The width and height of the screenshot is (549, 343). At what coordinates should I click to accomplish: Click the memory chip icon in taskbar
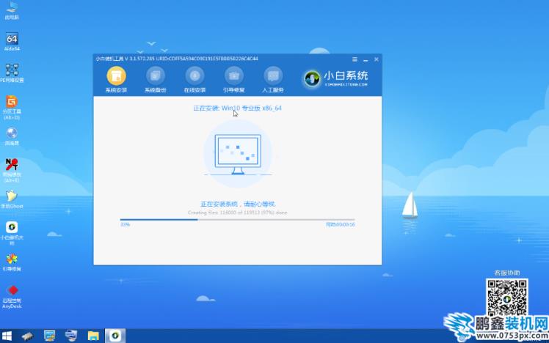(x=27, y=336)
